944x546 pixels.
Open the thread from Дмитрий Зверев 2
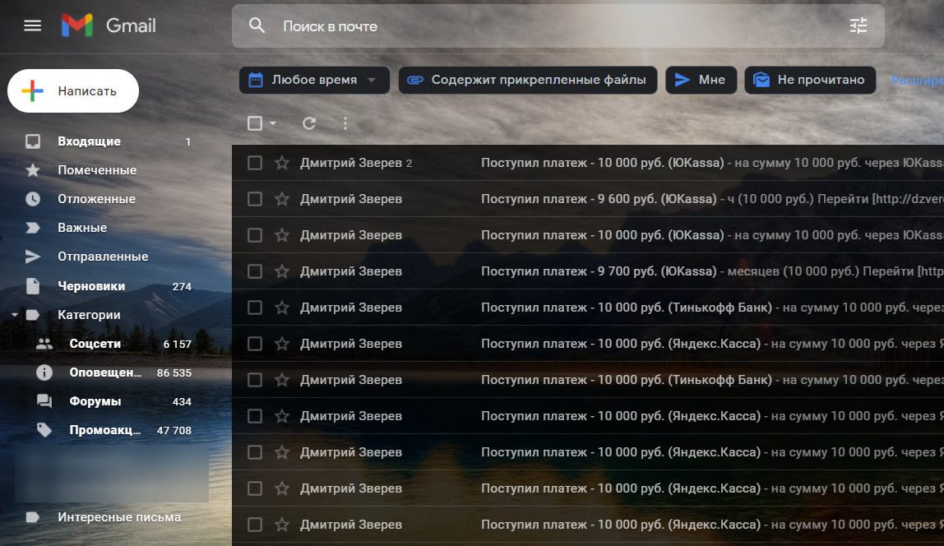588,163
